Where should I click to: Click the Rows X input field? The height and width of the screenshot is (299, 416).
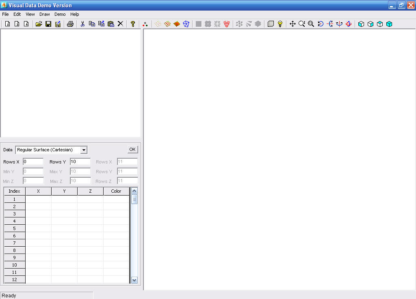pyautogui.click(x=33, y=161)
